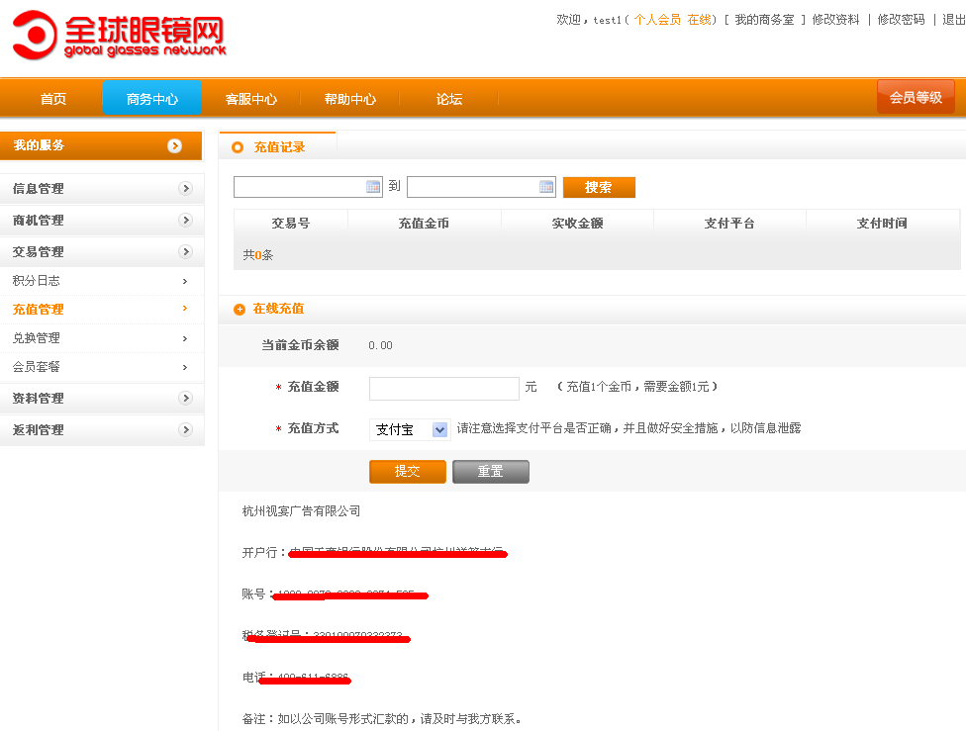The width and height of the screenshot is (966, 731).
Task: Click the Global Glasses Network logo
Action: tap(119, 36)
